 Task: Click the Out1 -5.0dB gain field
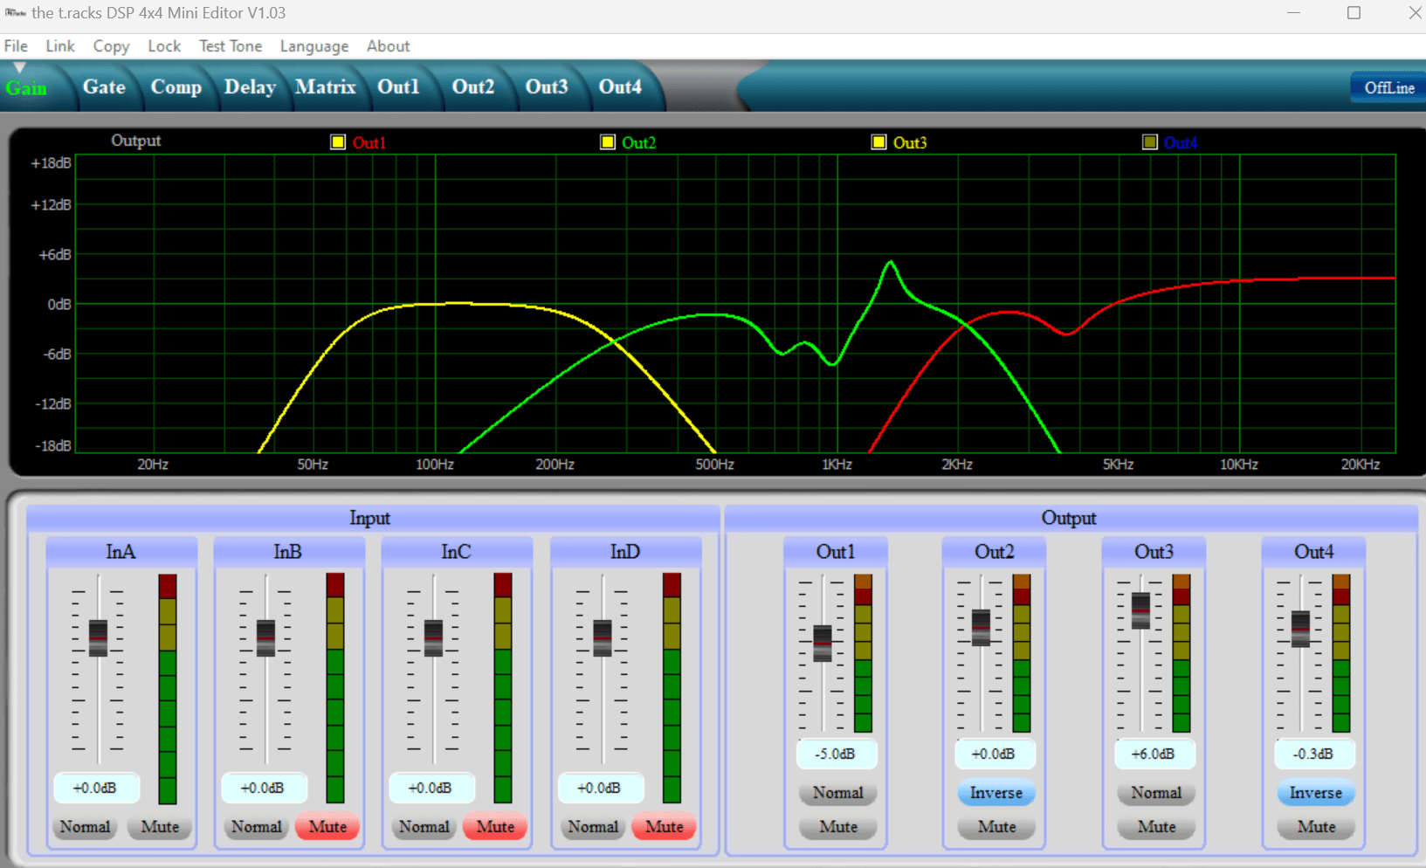point(836,754)
